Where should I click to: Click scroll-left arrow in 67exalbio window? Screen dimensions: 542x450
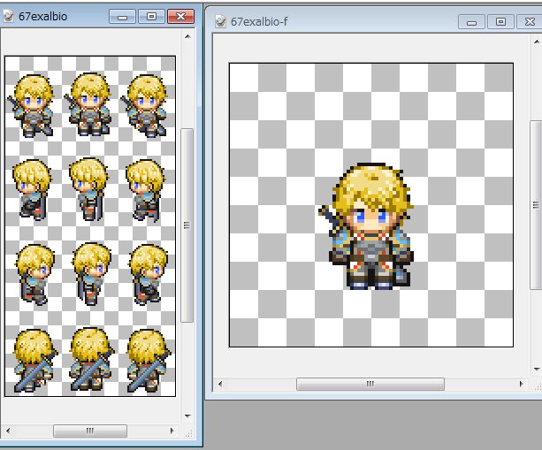(8, 431)
